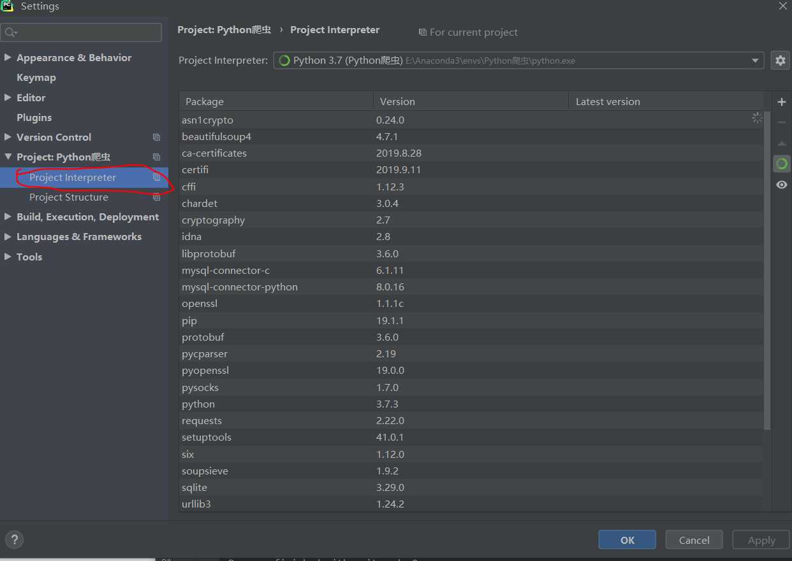Expand the Version Control section
The height and width of the screenshot is (561, 792).
(x=8, y=137)
